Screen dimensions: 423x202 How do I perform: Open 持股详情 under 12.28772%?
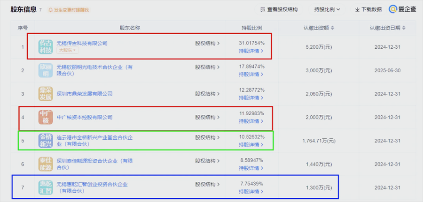point(251,97)
